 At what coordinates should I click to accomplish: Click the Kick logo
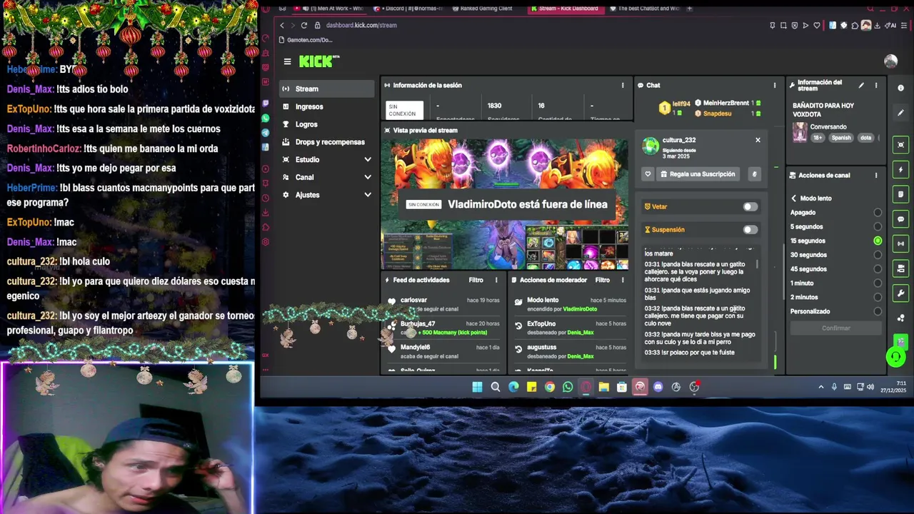[x=318, y=61]
